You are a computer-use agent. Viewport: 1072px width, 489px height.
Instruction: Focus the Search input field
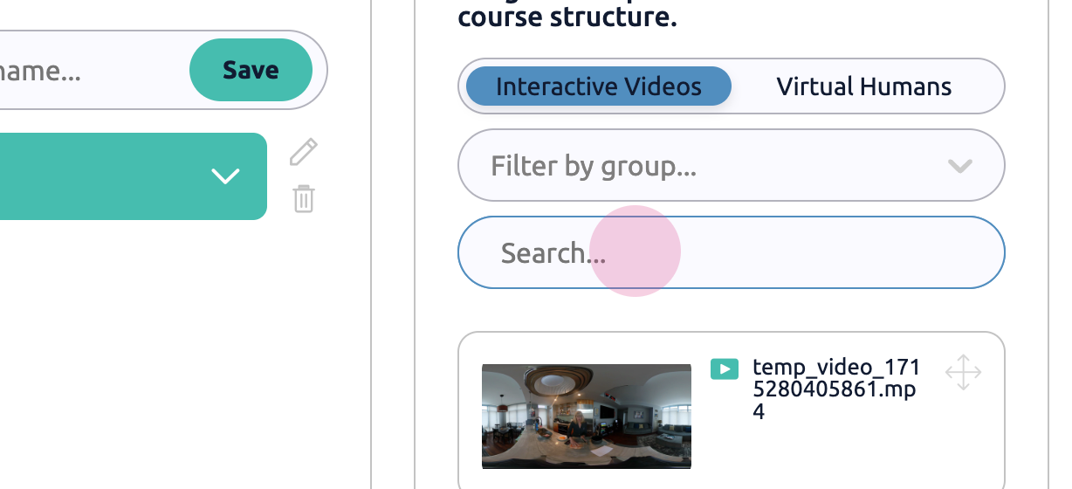[x=732, y=252]
